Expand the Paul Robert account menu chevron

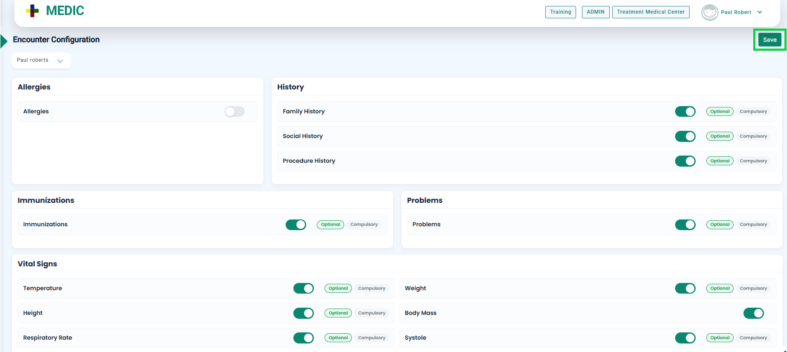(760, 12)
